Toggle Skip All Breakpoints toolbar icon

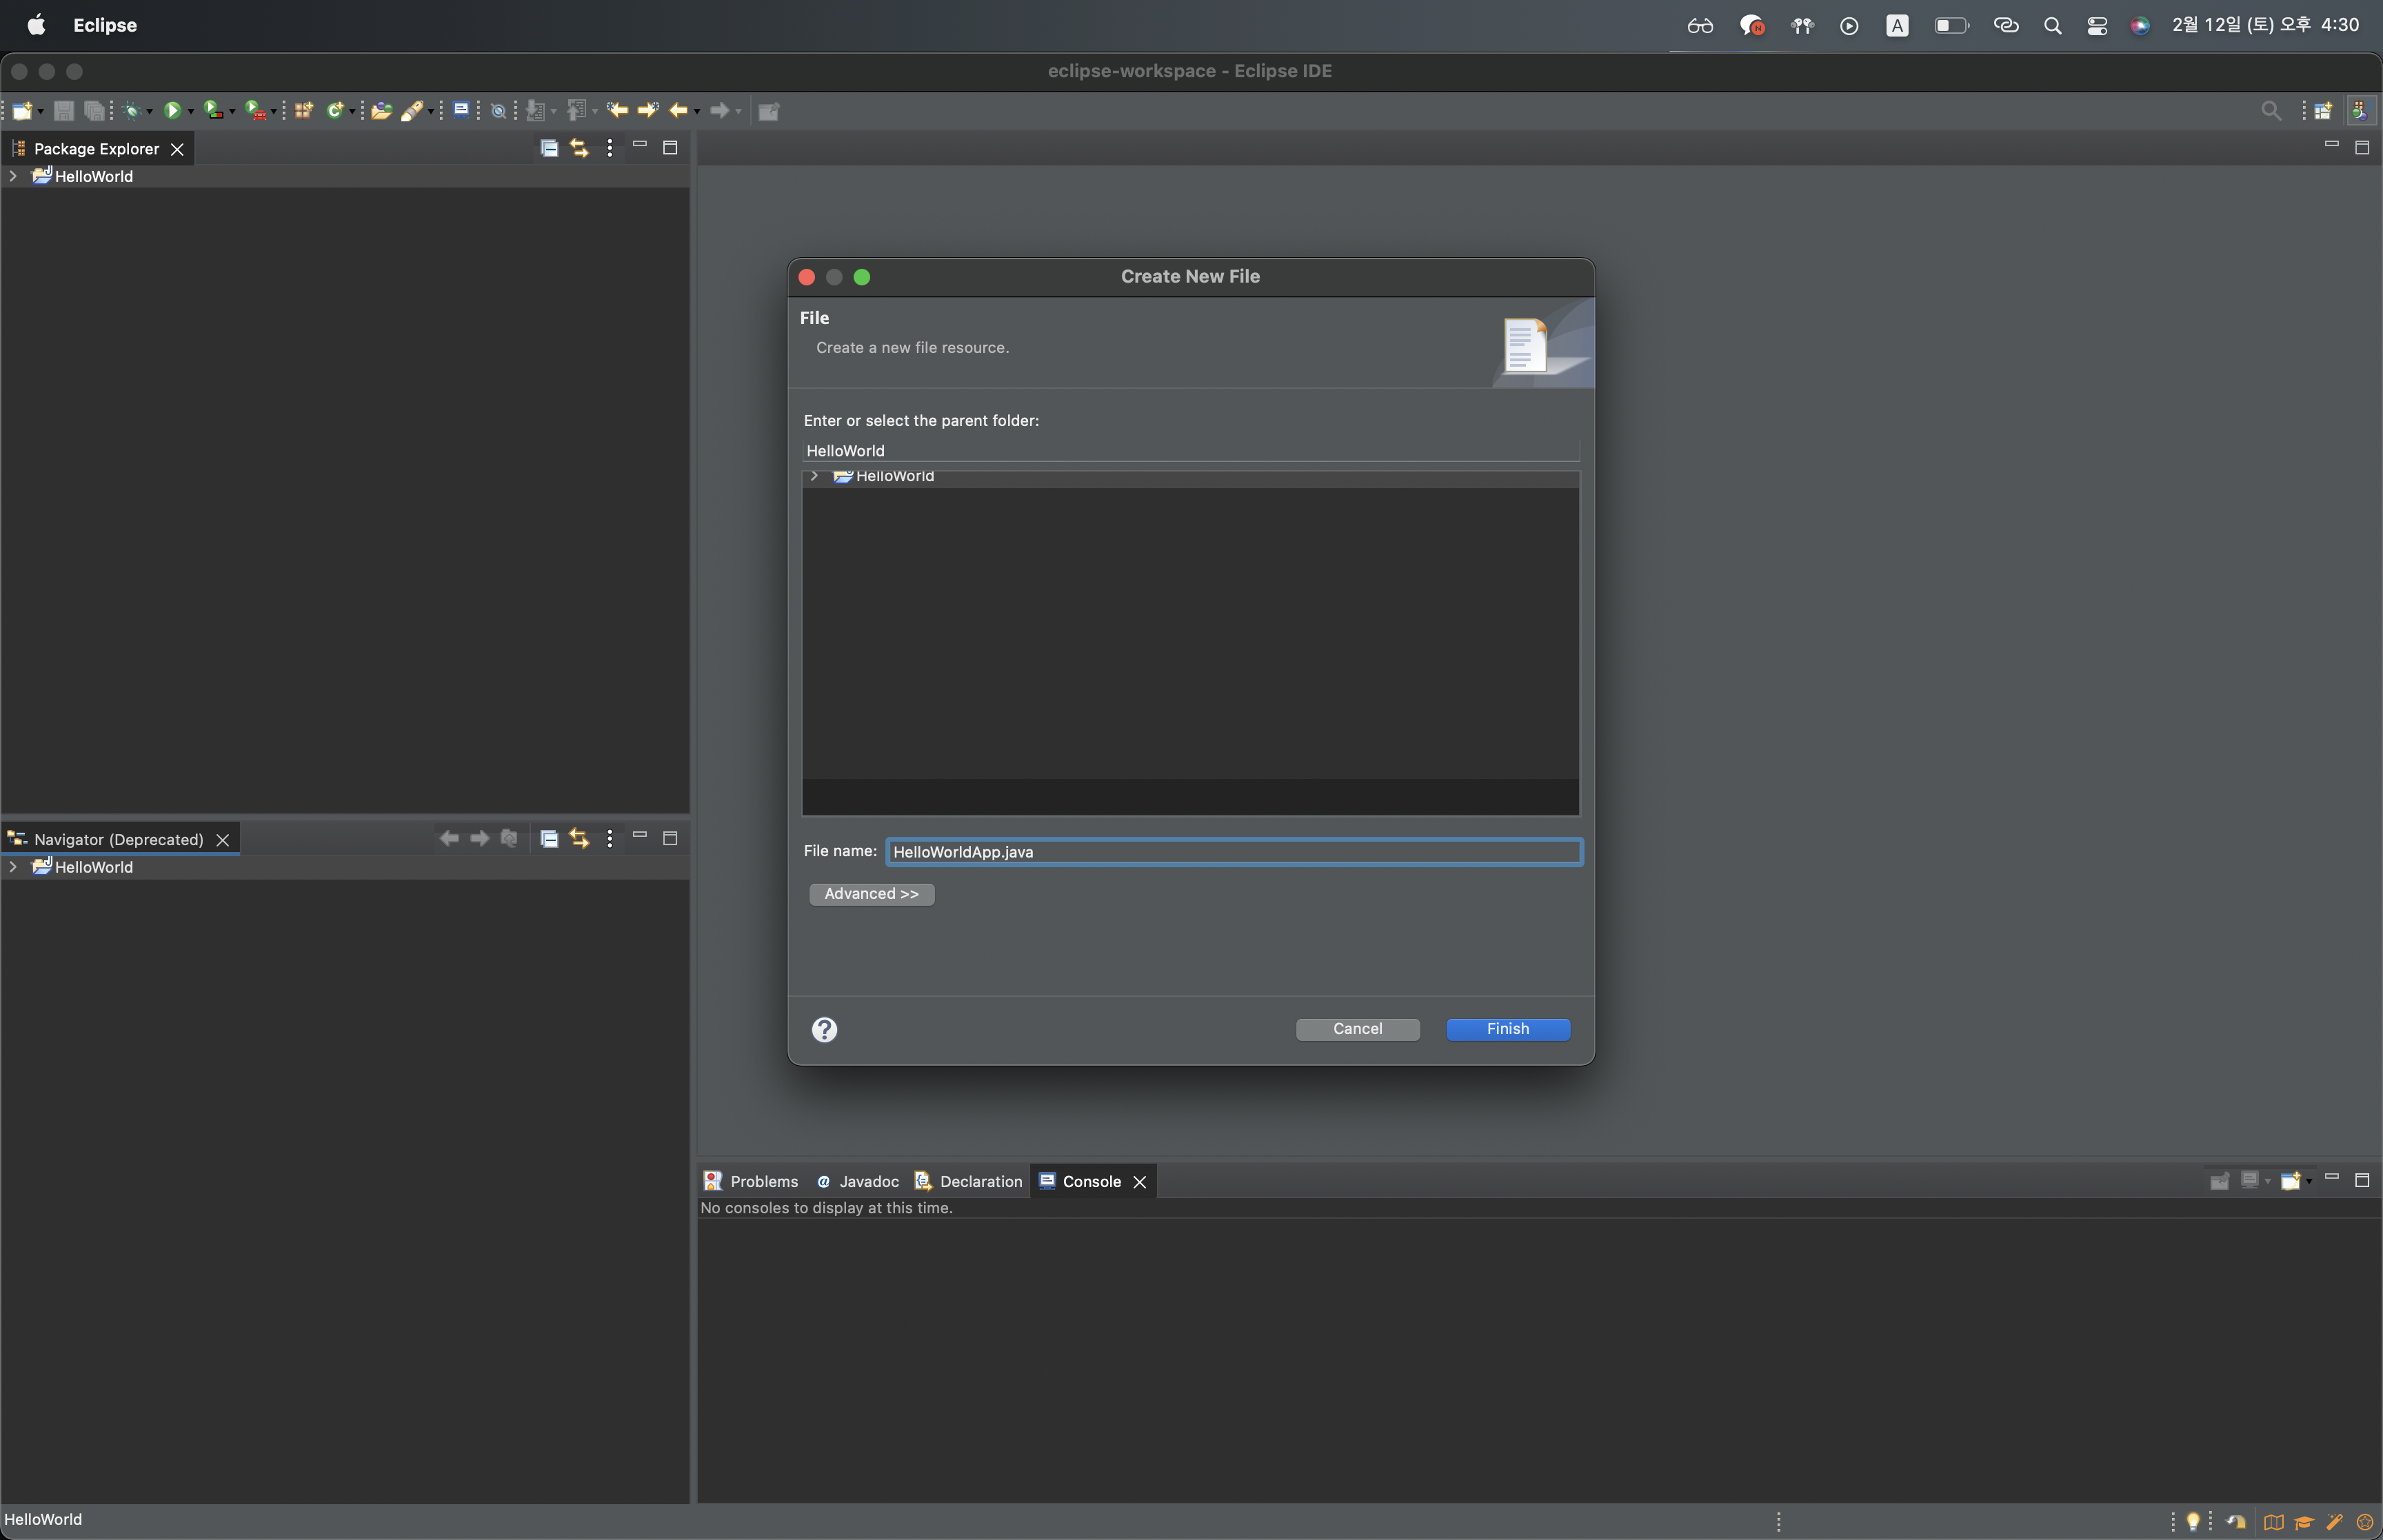(498, 111)
